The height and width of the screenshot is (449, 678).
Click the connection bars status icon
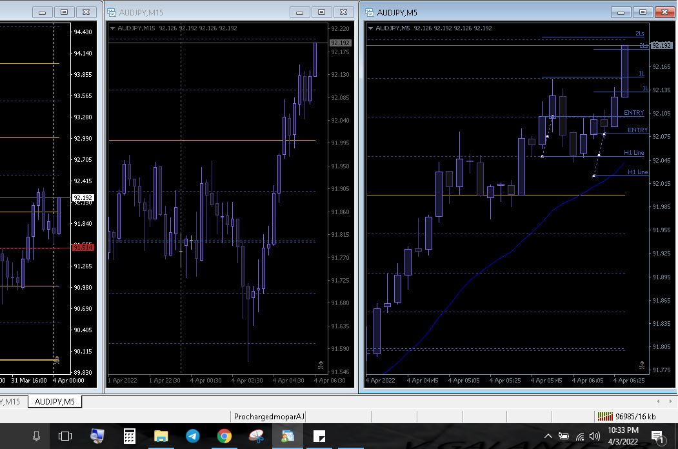pyautogui.click(x=605, y=417)
